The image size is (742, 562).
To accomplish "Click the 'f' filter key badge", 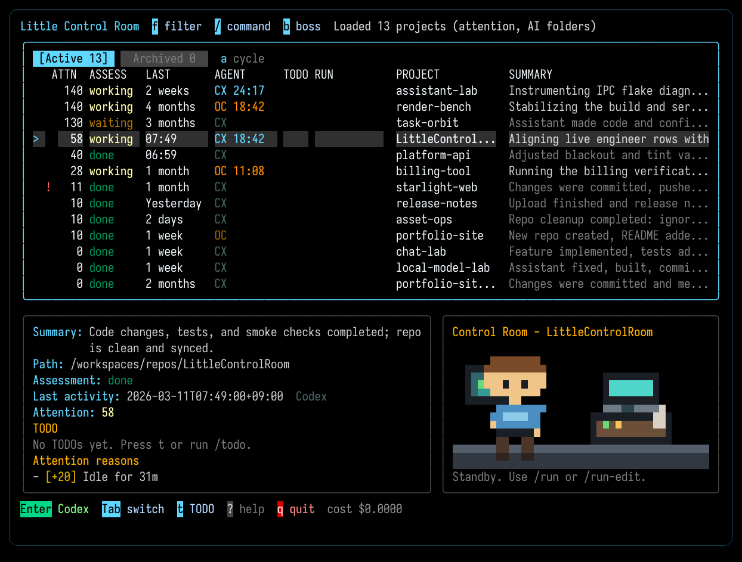I will (x=155, y=26).
